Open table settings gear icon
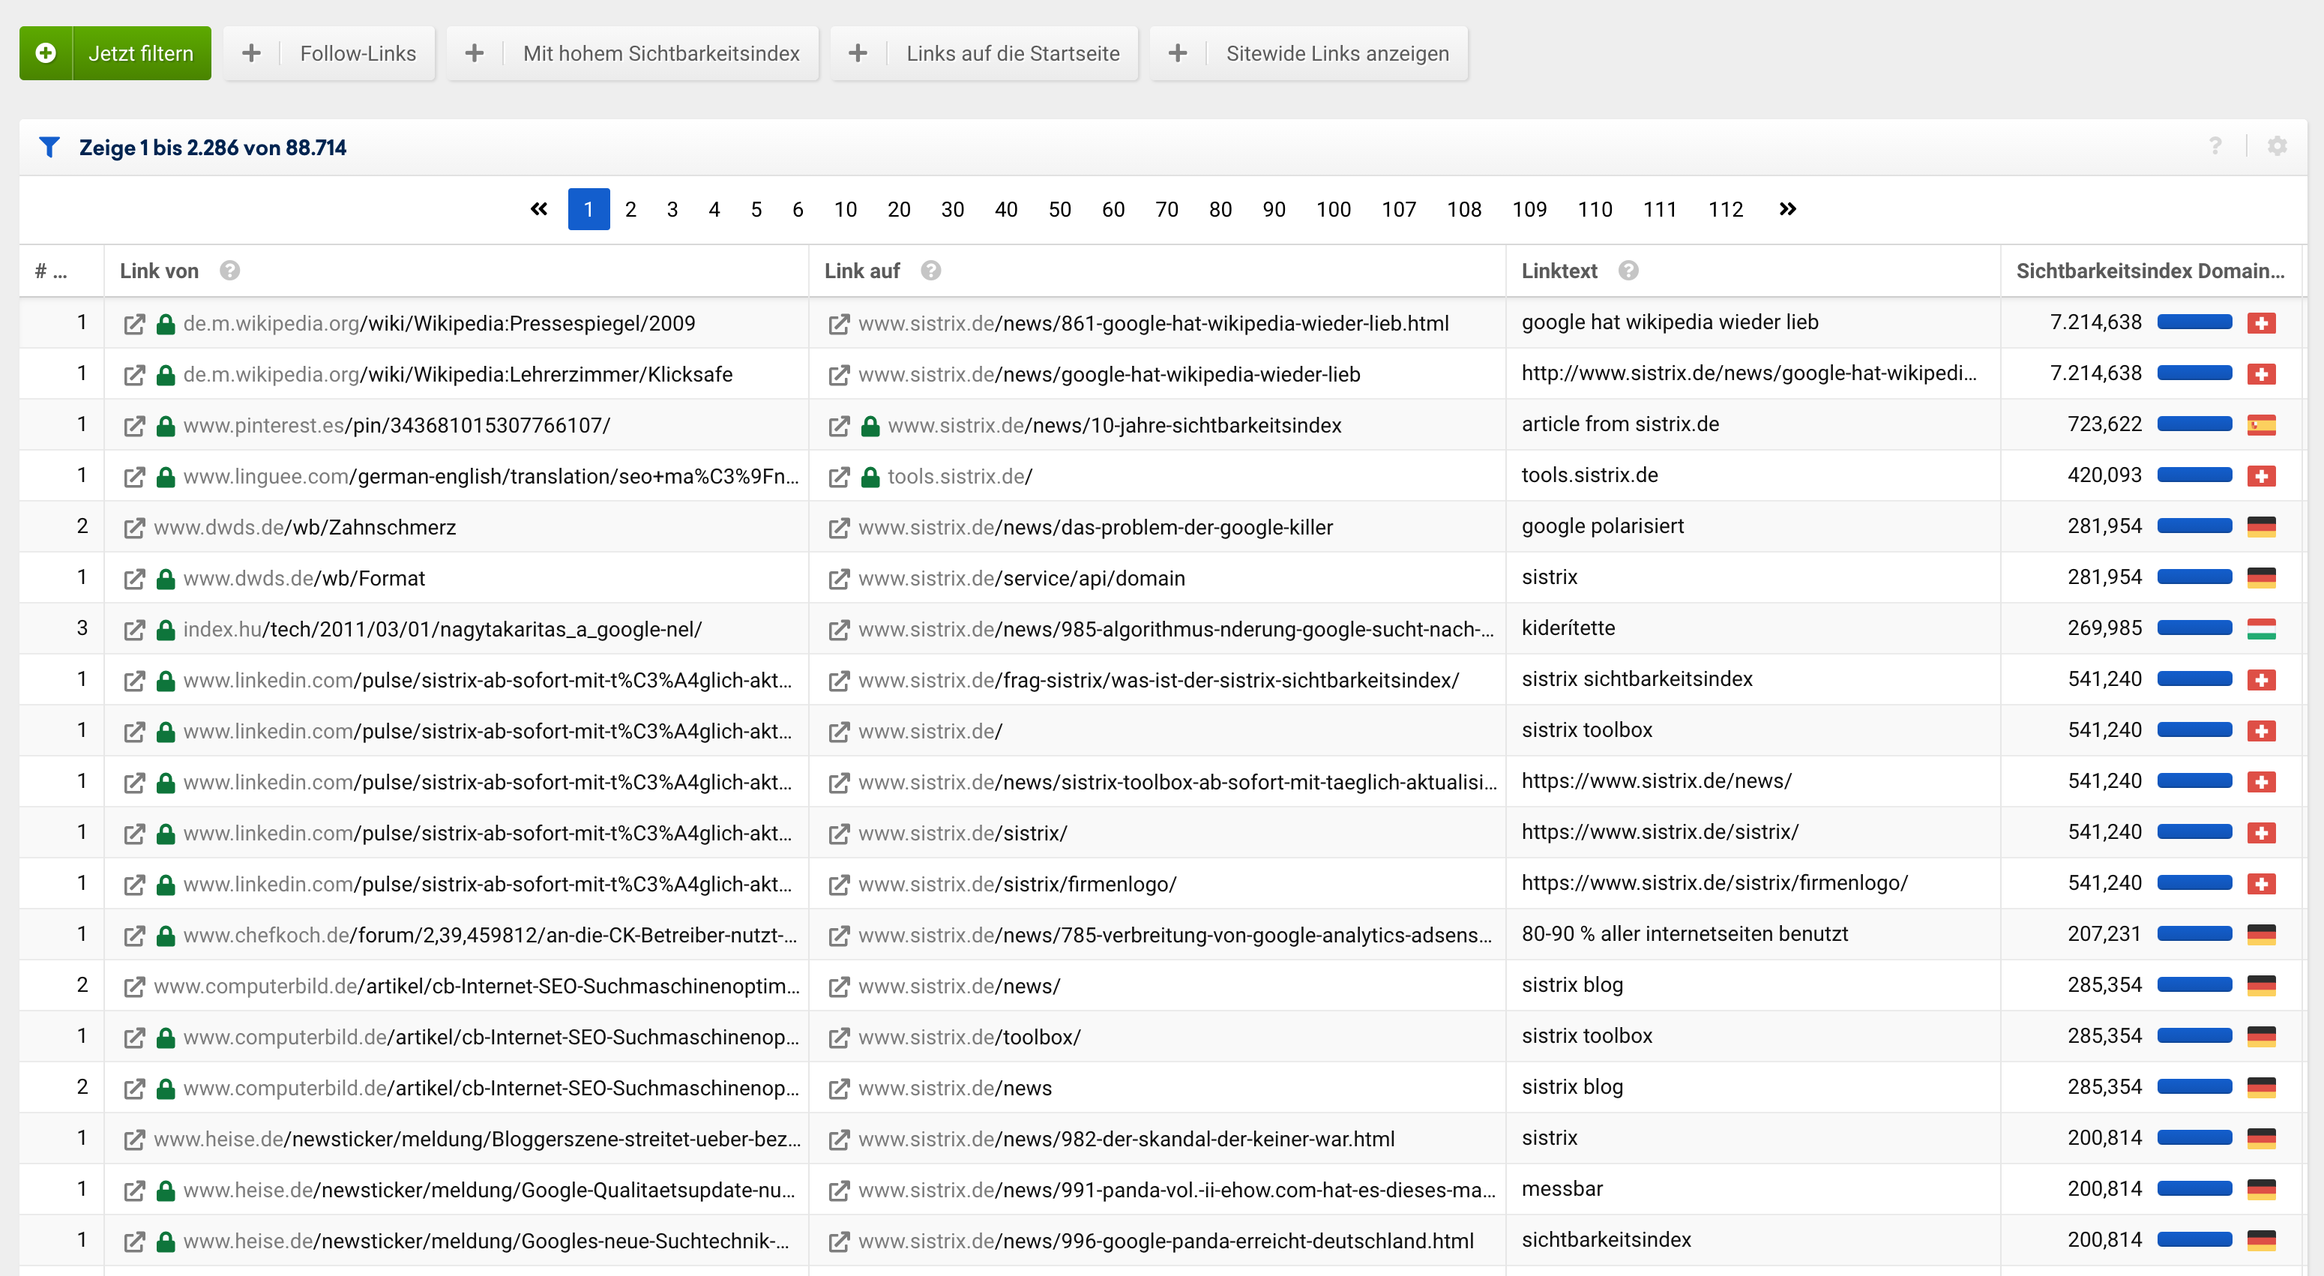Image resolution: width=2324 pixels, height=1276 pixels. (x=2276, y=146)
